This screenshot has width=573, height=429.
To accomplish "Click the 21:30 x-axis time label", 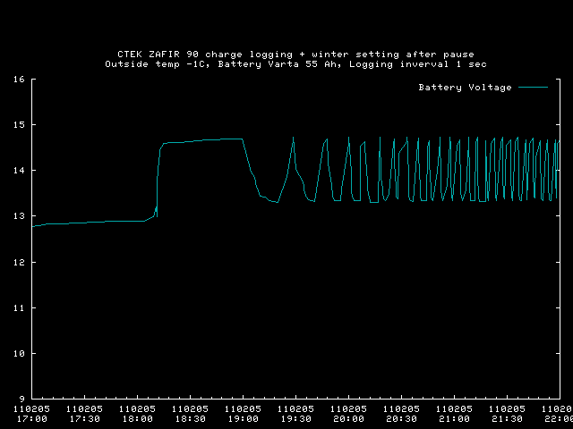I will click(506, 418).
